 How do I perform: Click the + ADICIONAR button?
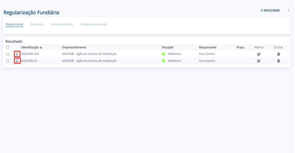270,11
